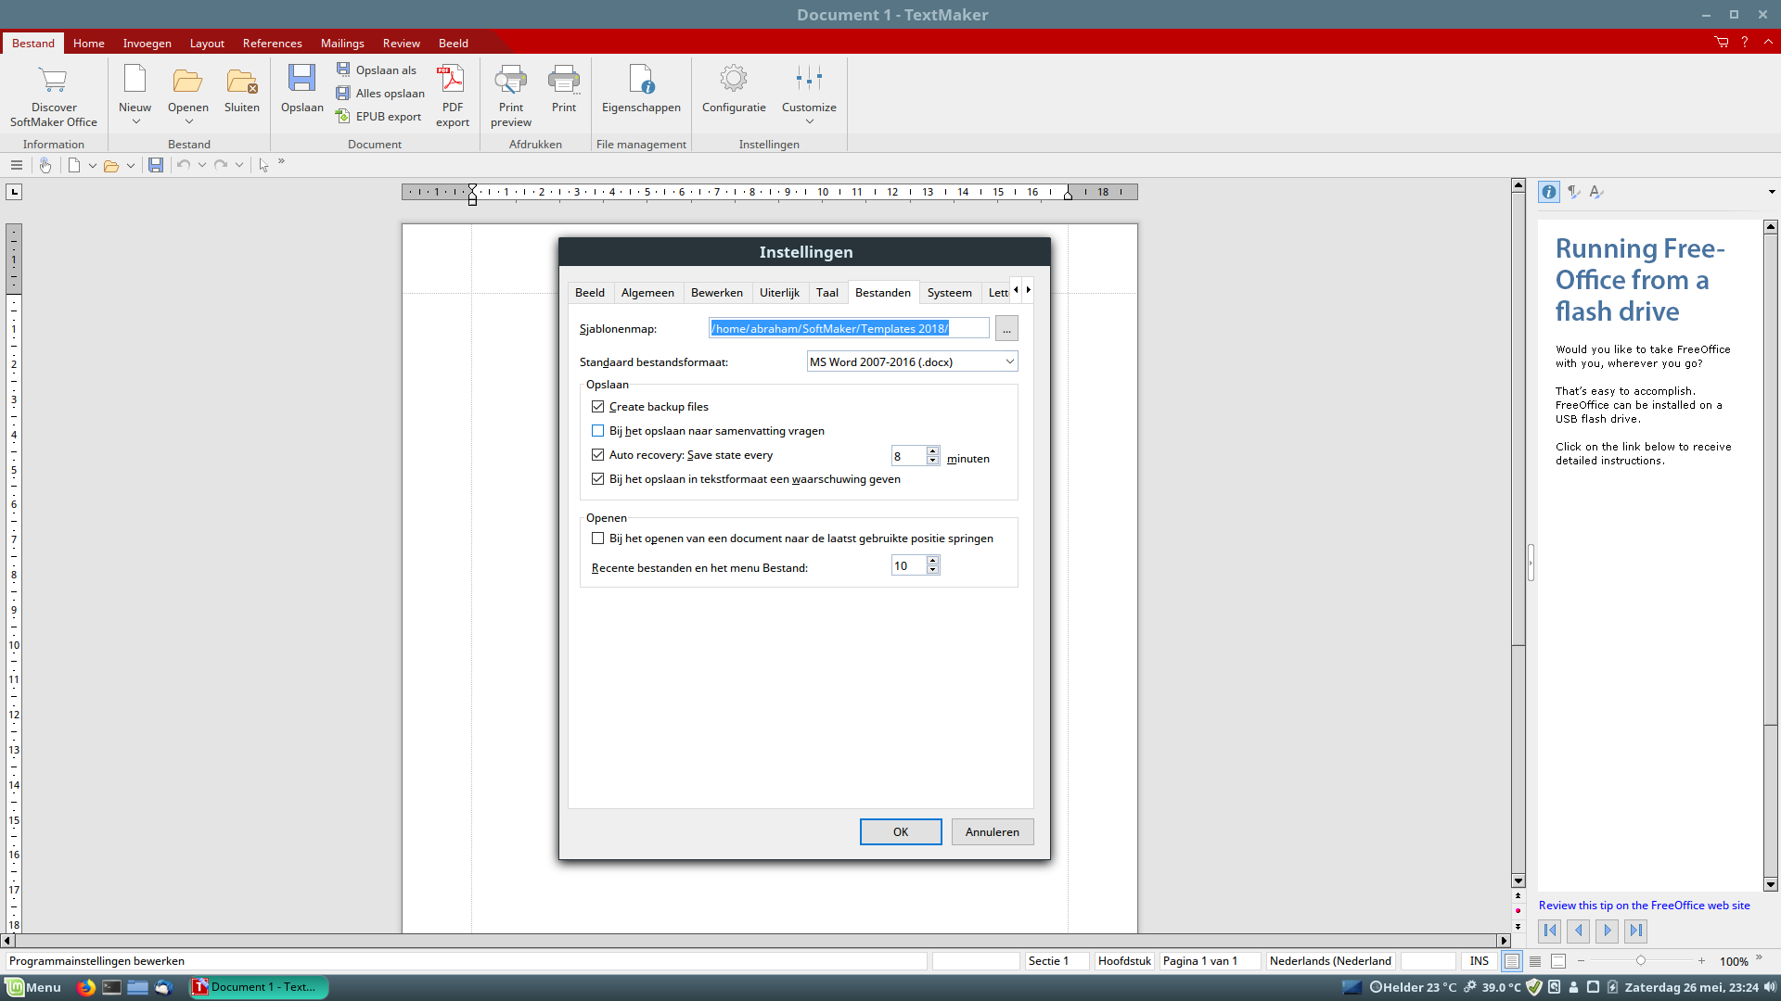This screenshot has width=1781, height=1001.
Task: Switch to the Beeld dialog tab
Action: click(590, 293)
